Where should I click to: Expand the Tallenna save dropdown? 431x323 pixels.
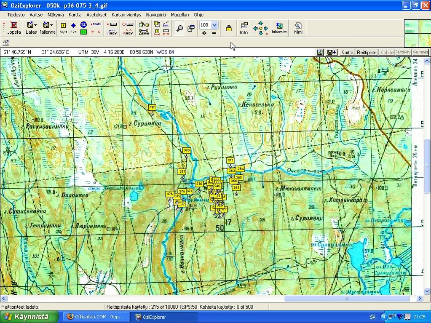(51, 25)
